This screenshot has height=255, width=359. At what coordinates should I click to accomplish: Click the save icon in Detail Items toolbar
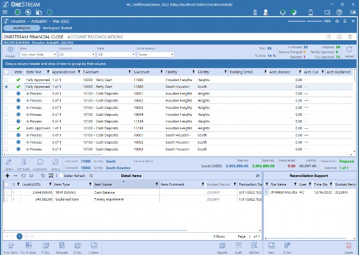click(x=32, y=176)
